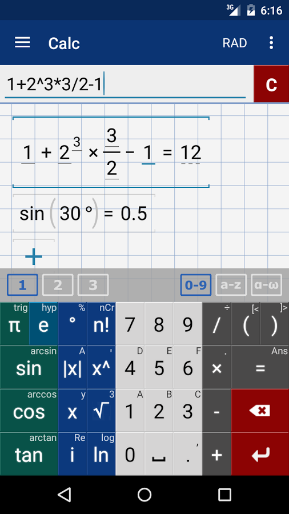Screen dimensions: 289x514
Task: Switch to the a-z letter keyboard
Action: (231, 285)
